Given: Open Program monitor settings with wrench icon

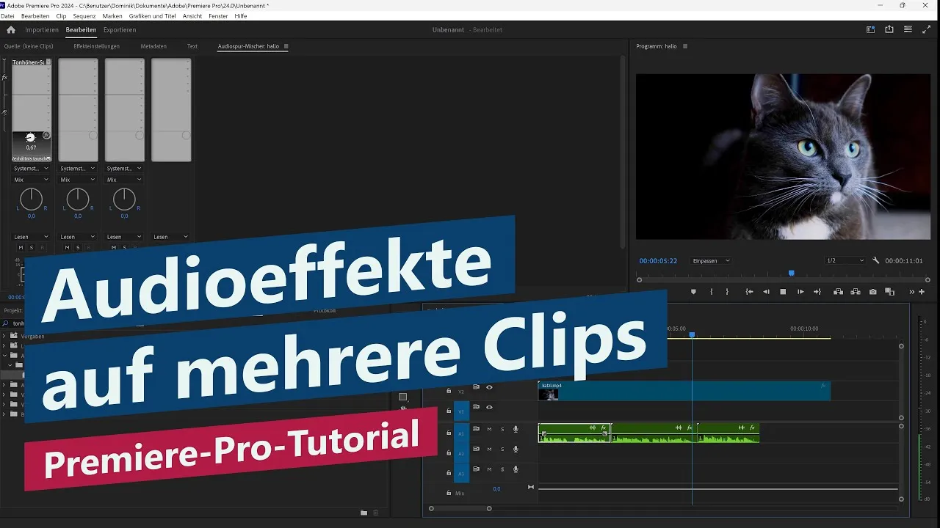Looking at the screenshot, I should point(876,260).
